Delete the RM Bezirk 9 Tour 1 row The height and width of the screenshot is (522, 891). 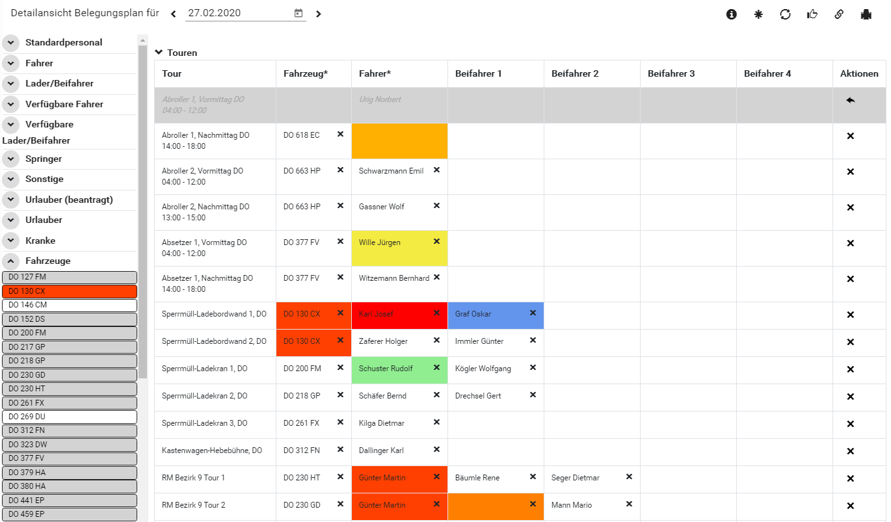(850, 478)
